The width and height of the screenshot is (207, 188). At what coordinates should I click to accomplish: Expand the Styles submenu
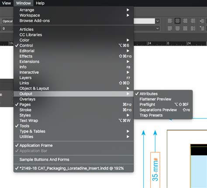click(x=74, y=115)
